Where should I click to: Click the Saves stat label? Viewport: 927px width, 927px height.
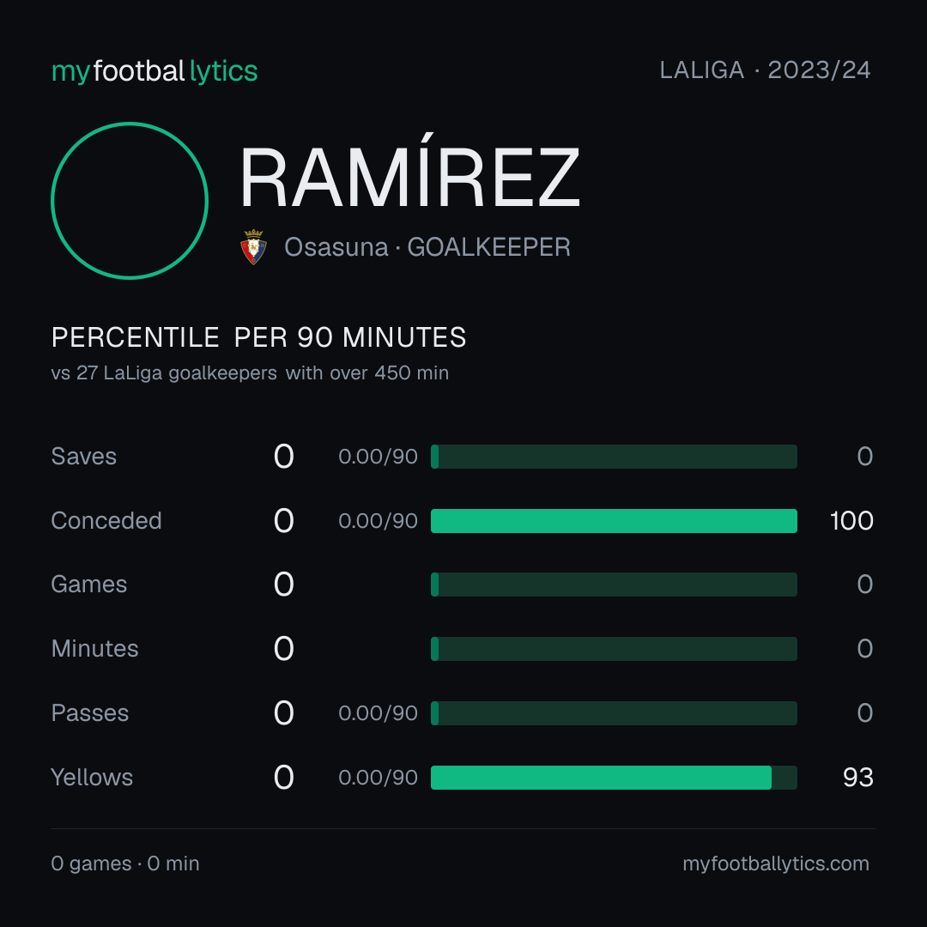(x=84, y=457)
